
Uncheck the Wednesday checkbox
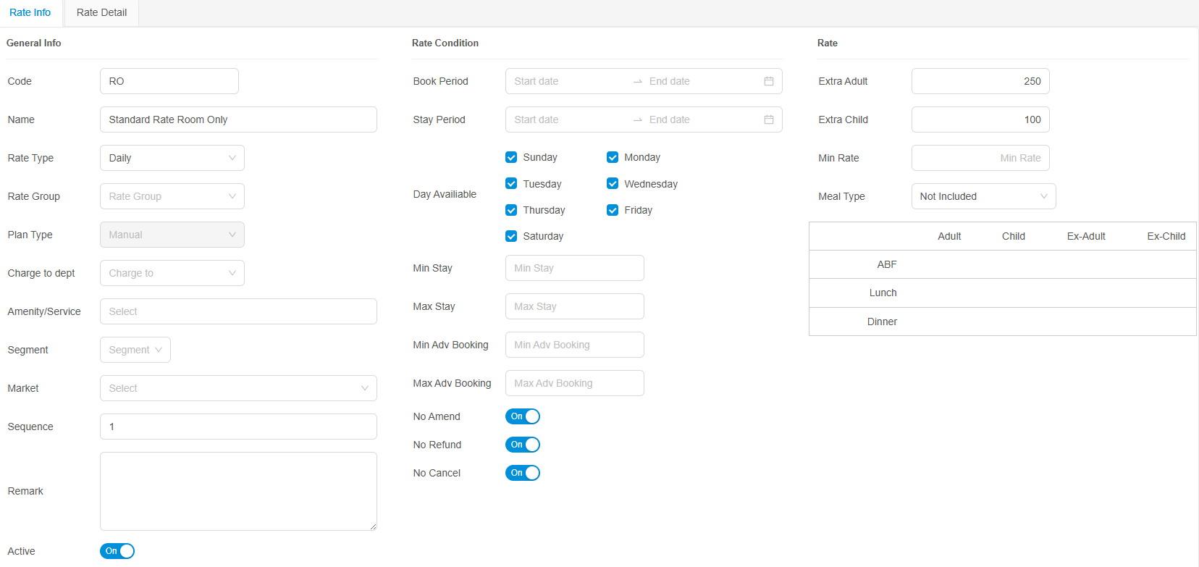click(613, 184)
